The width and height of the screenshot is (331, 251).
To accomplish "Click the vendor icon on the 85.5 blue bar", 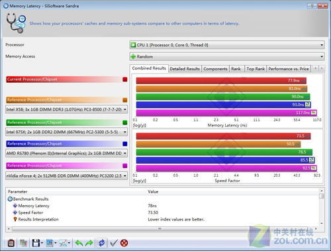I will pyautogui.click(x=312, y=160).
